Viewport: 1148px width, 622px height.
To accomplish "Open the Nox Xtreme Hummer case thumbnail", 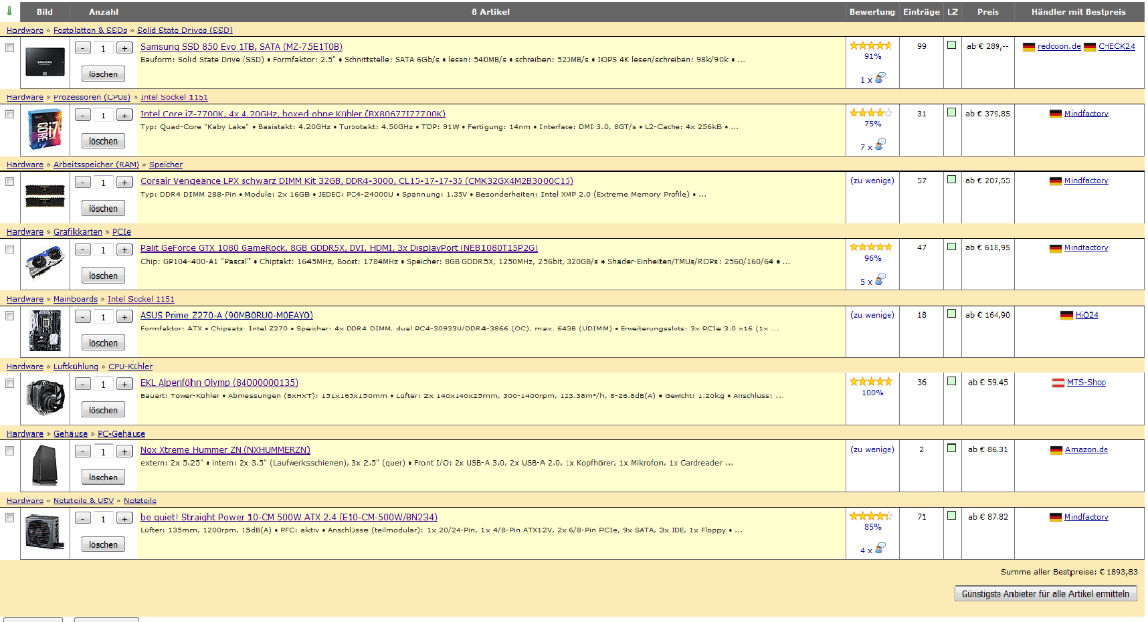I will (45, 465).
